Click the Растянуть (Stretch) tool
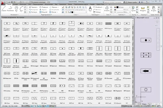Viewport: 163px width, 108px height. pos(33,12)
